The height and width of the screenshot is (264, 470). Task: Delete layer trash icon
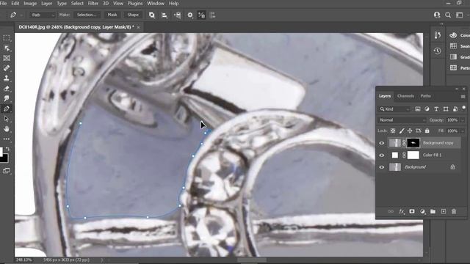pyautogui.click(x=454, y=212)
